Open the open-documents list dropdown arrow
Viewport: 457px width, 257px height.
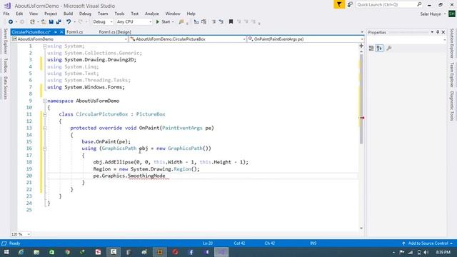(362, 32)
